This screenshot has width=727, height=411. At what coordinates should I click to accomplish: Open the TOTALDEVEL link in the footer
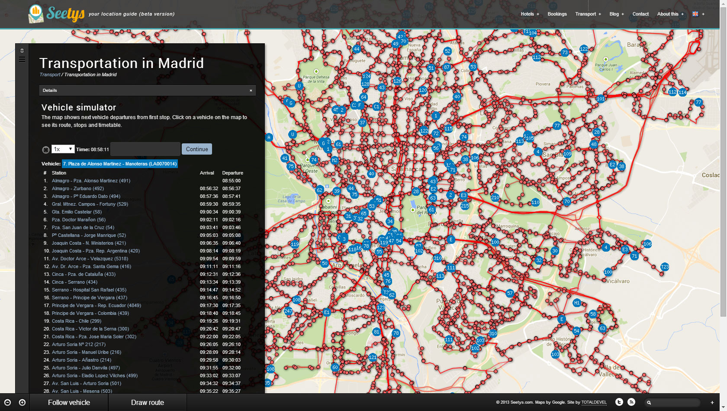tap(594, 402)
